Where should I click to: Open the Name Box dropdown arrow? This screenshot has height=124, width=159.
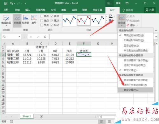[x=19, y=37]
